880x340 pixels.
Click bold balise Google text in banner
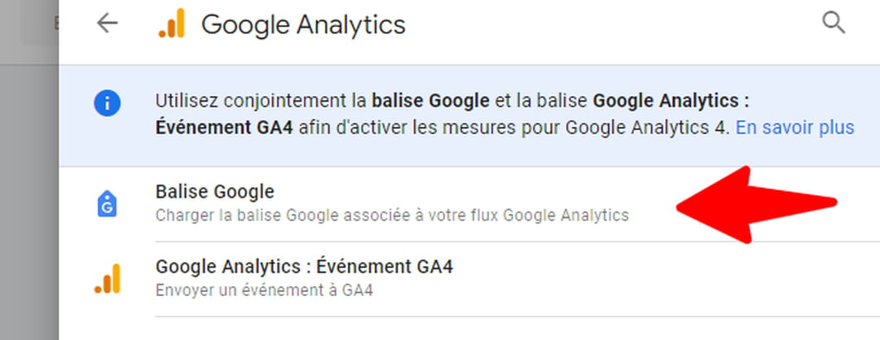430,102
